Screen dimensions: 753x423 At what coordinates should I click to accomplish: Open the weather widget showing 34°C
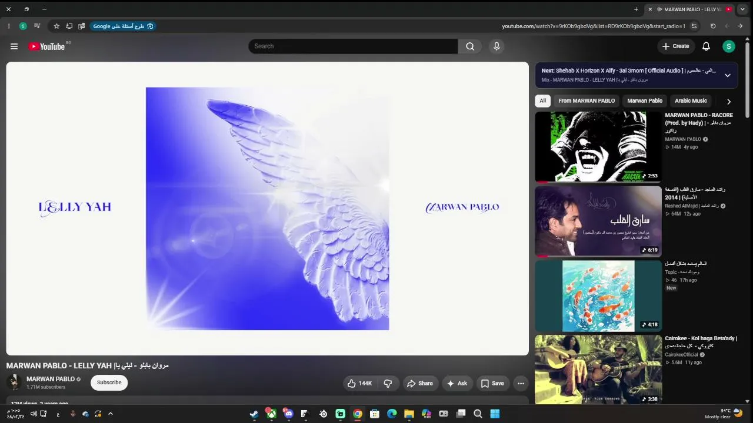coord(724,414)
